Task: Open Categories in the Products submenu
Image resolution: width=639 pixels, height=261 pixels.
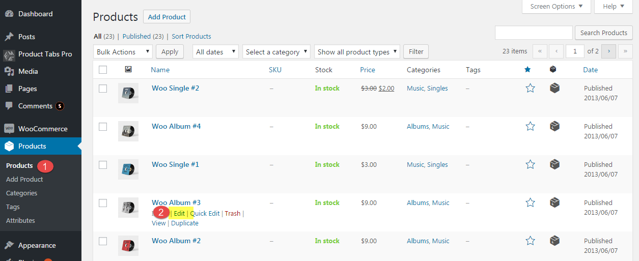Action: pos(21,193)
